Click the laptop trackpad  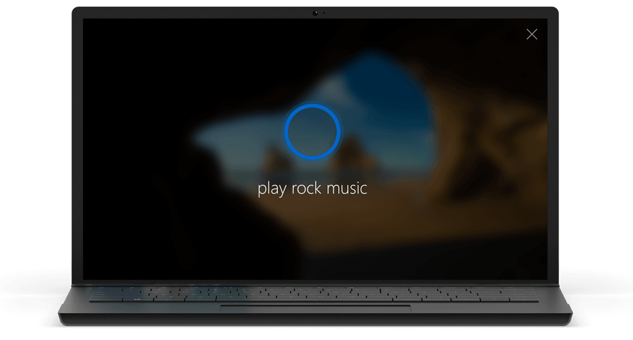[315, 308]
